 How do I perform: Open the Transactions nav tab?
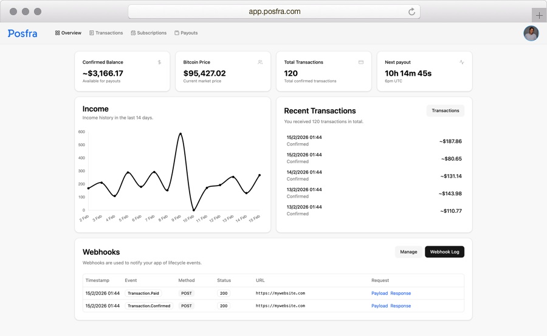pyautogui.click(x=106, y=33)
